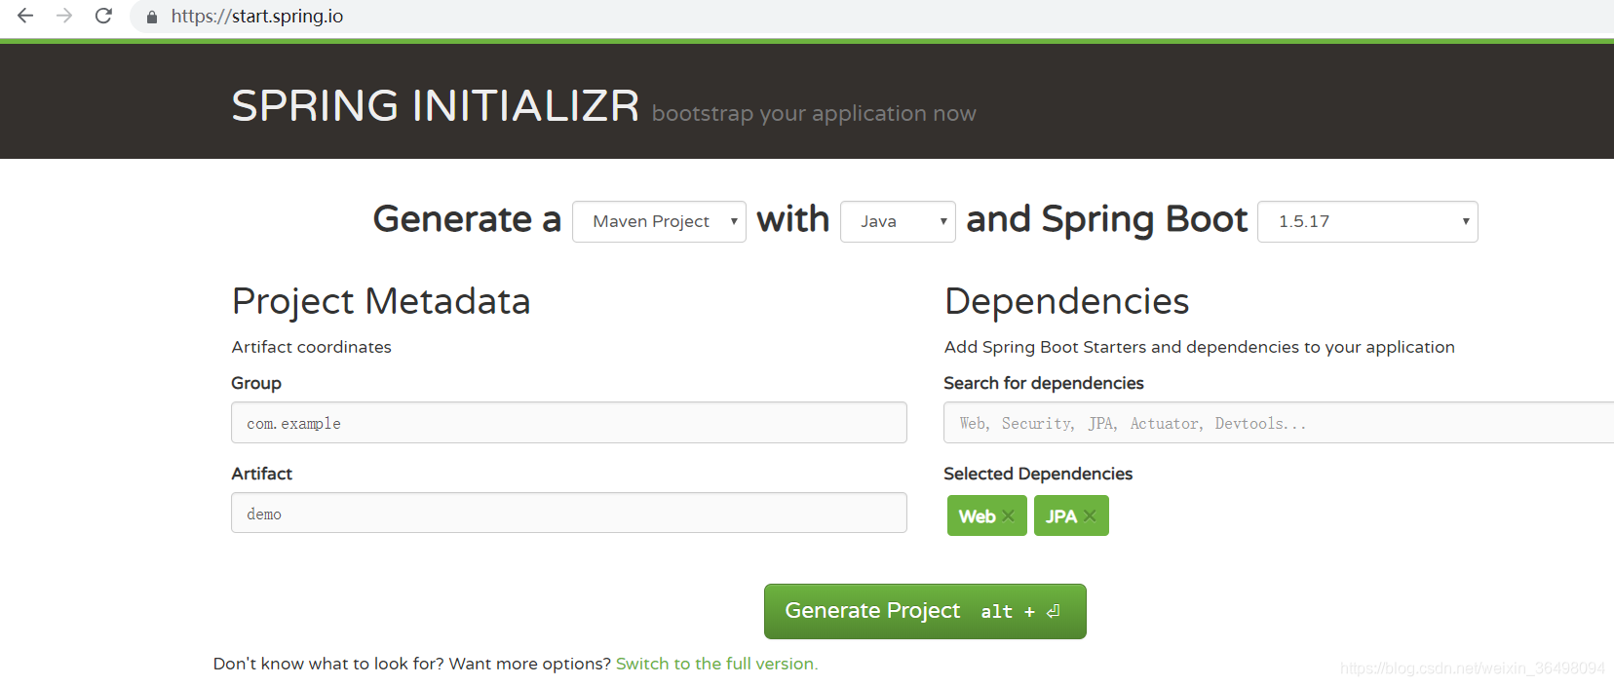Click the 'Group' field label
Image resolution: width=1614 pixels, height=686 pixels.
coord(256,383)
